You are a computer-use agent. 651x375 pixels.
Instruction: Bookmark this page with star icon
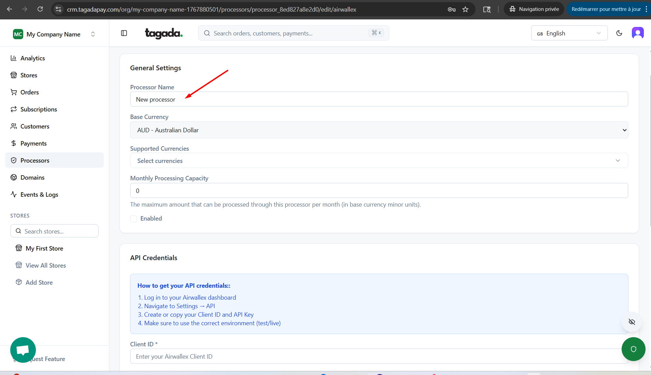465,9
